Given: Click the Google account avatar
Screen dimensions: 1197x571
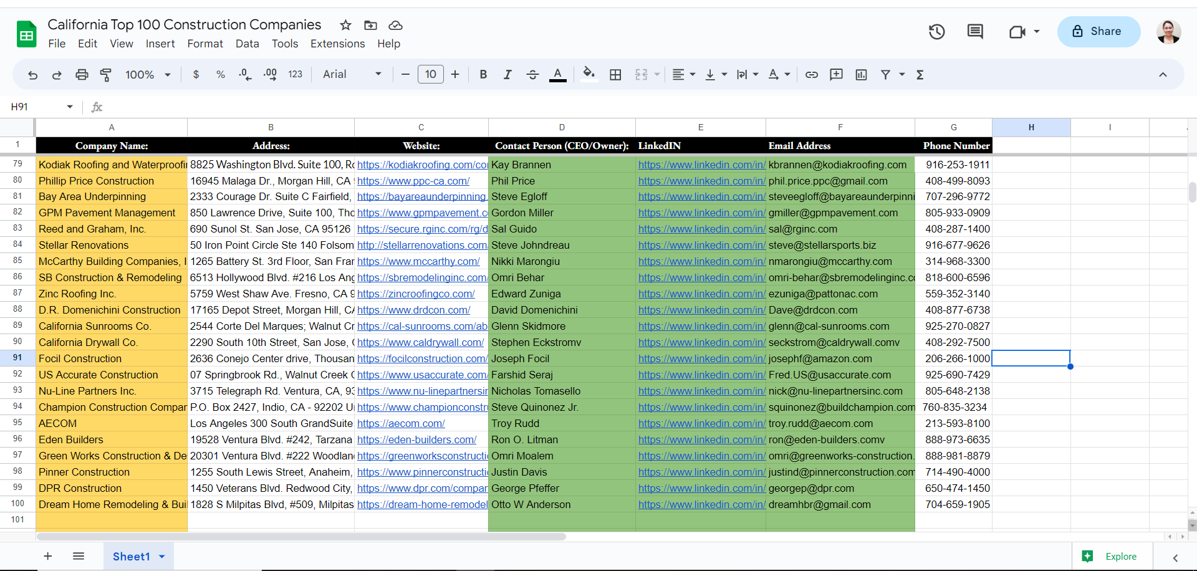Looking at the screenshot, I should click(1168, 31).
